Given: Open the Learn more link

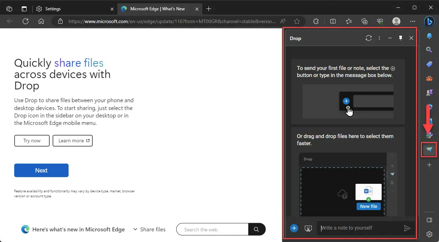Looking at the screenshot, I should [x=73, y=141].
